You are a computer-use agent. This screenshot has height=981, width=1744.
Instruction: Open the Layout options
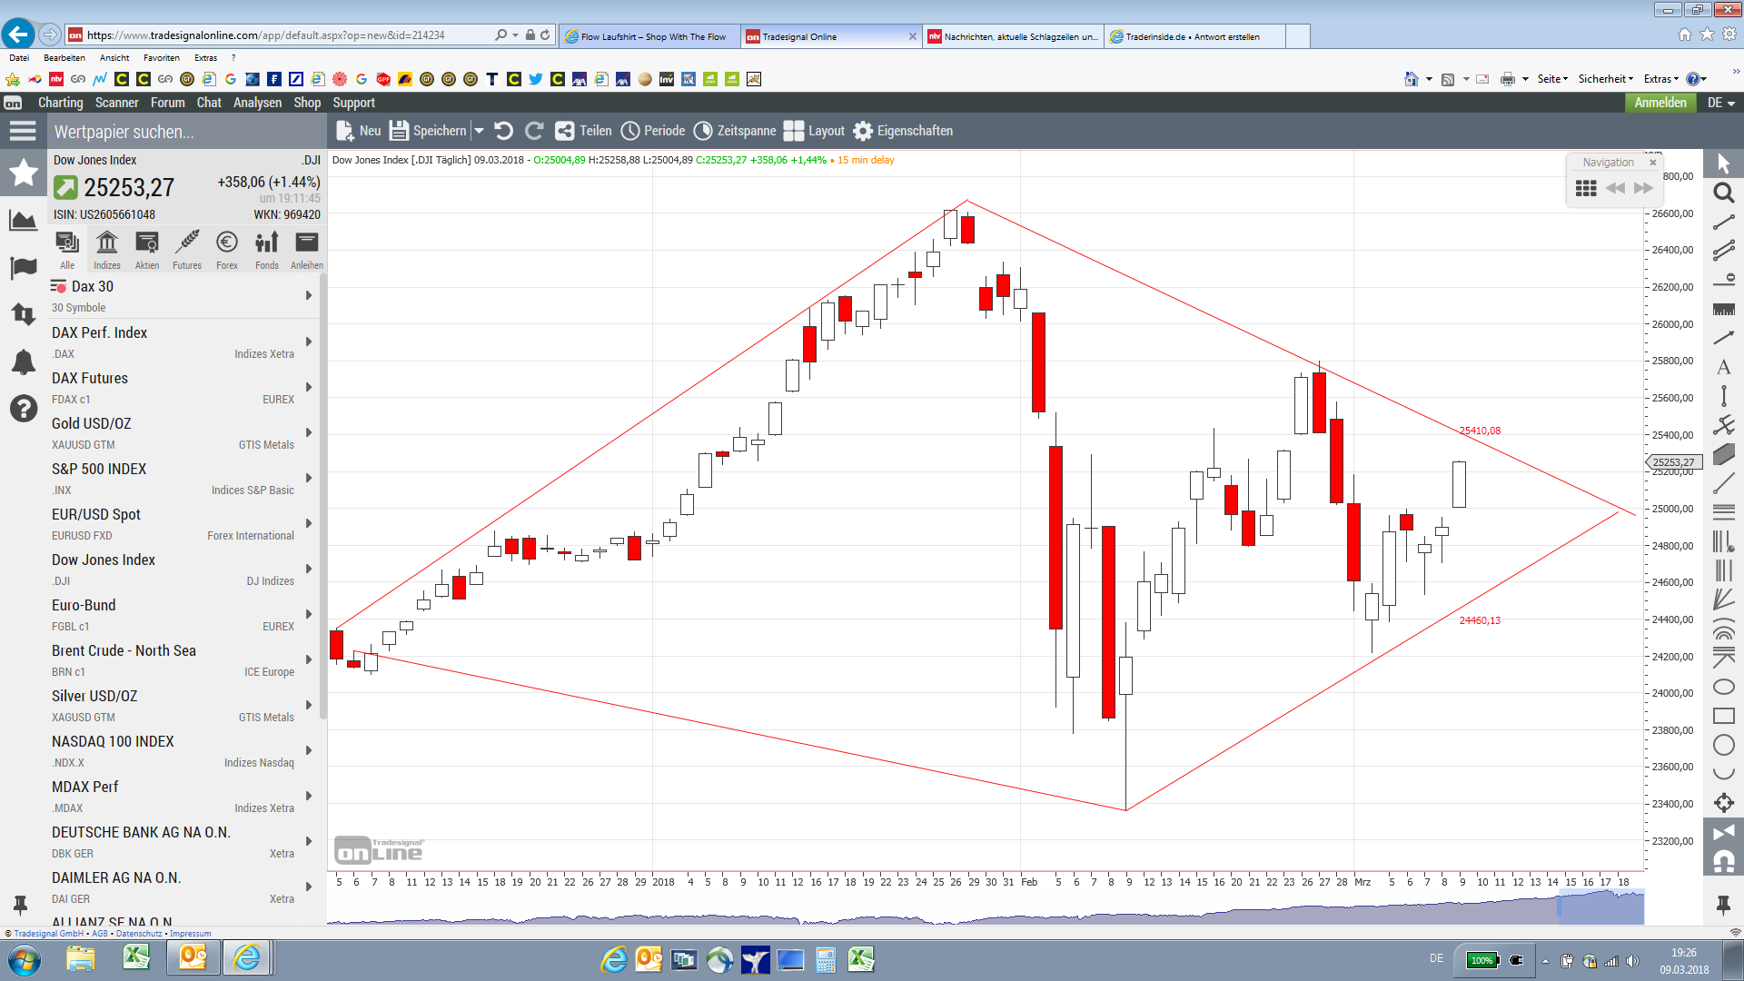[814, 131]
